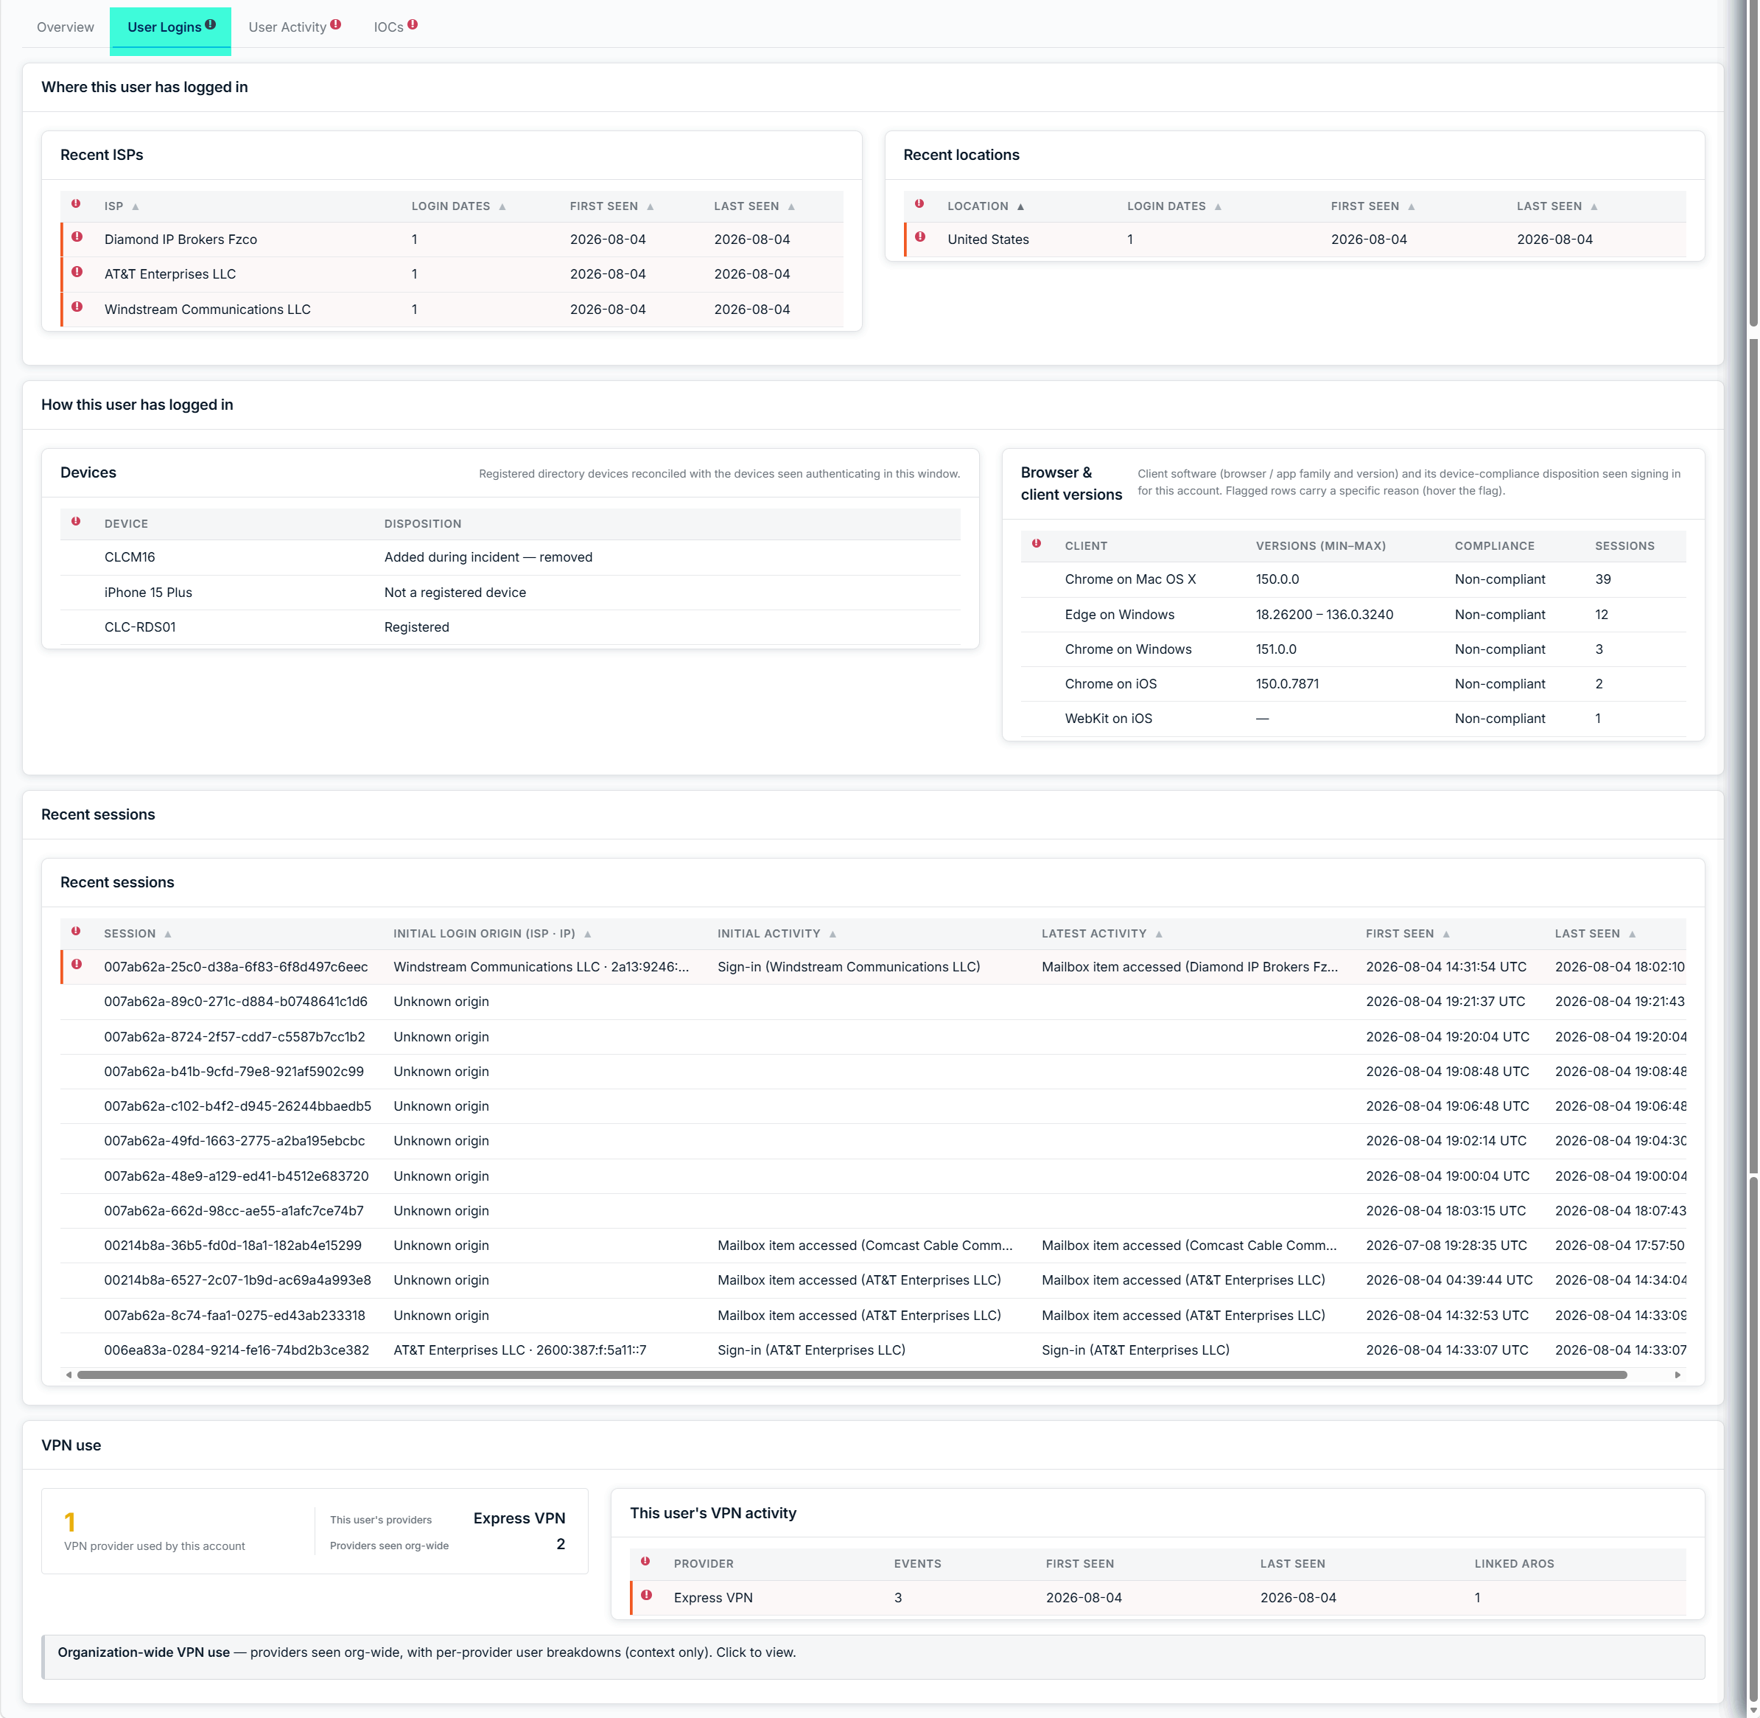Click the alert icon for United States location
Viewport: 1760px width, 1718px height.
920,237
